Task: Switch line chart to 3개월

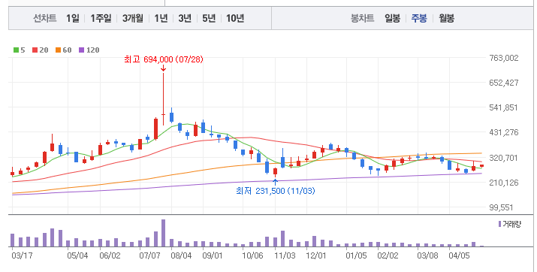Action: 132,18
